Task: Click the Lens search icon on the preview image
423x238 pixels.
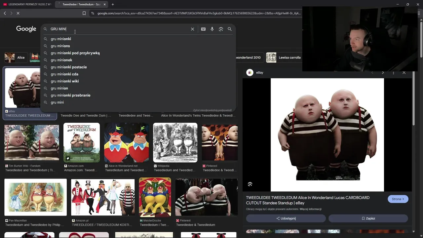Action: pos(250,184)
